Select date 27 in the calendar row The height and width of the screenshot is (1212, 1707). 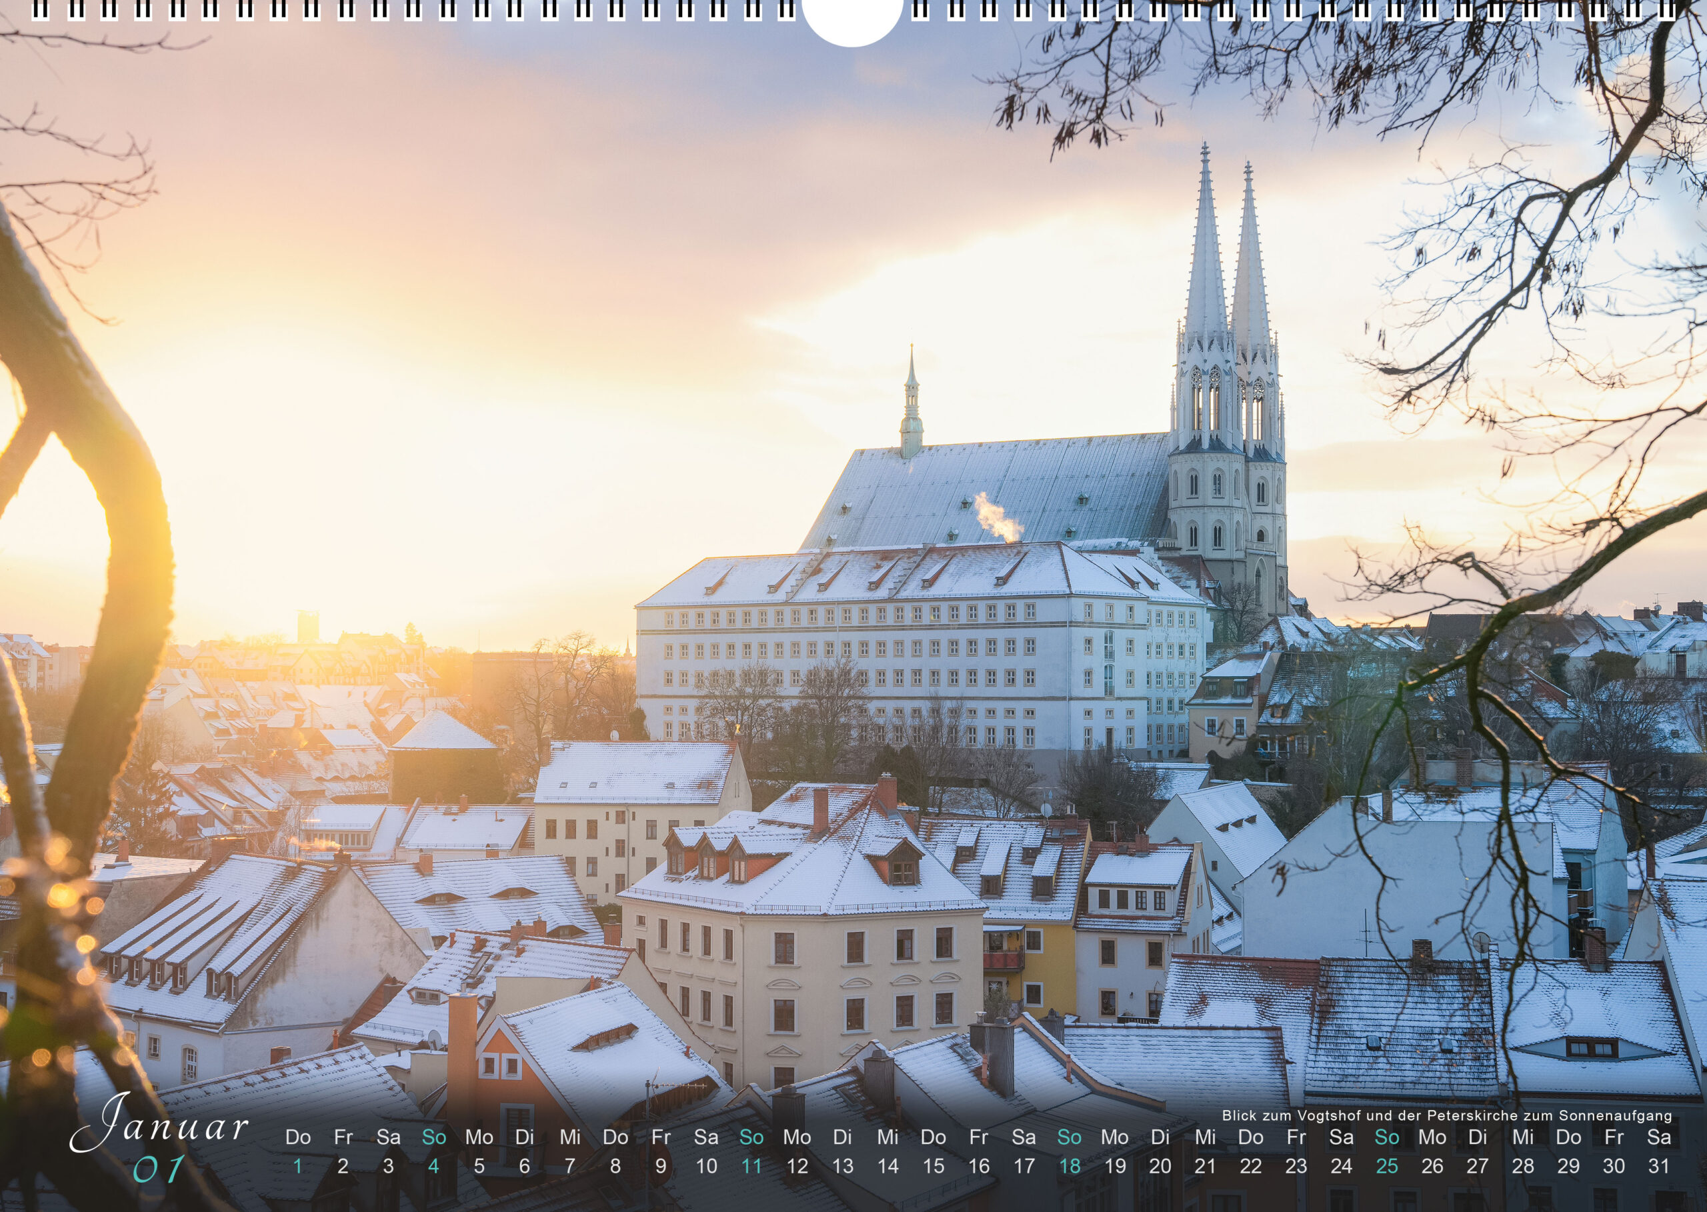click(x=1478, y=1166)
